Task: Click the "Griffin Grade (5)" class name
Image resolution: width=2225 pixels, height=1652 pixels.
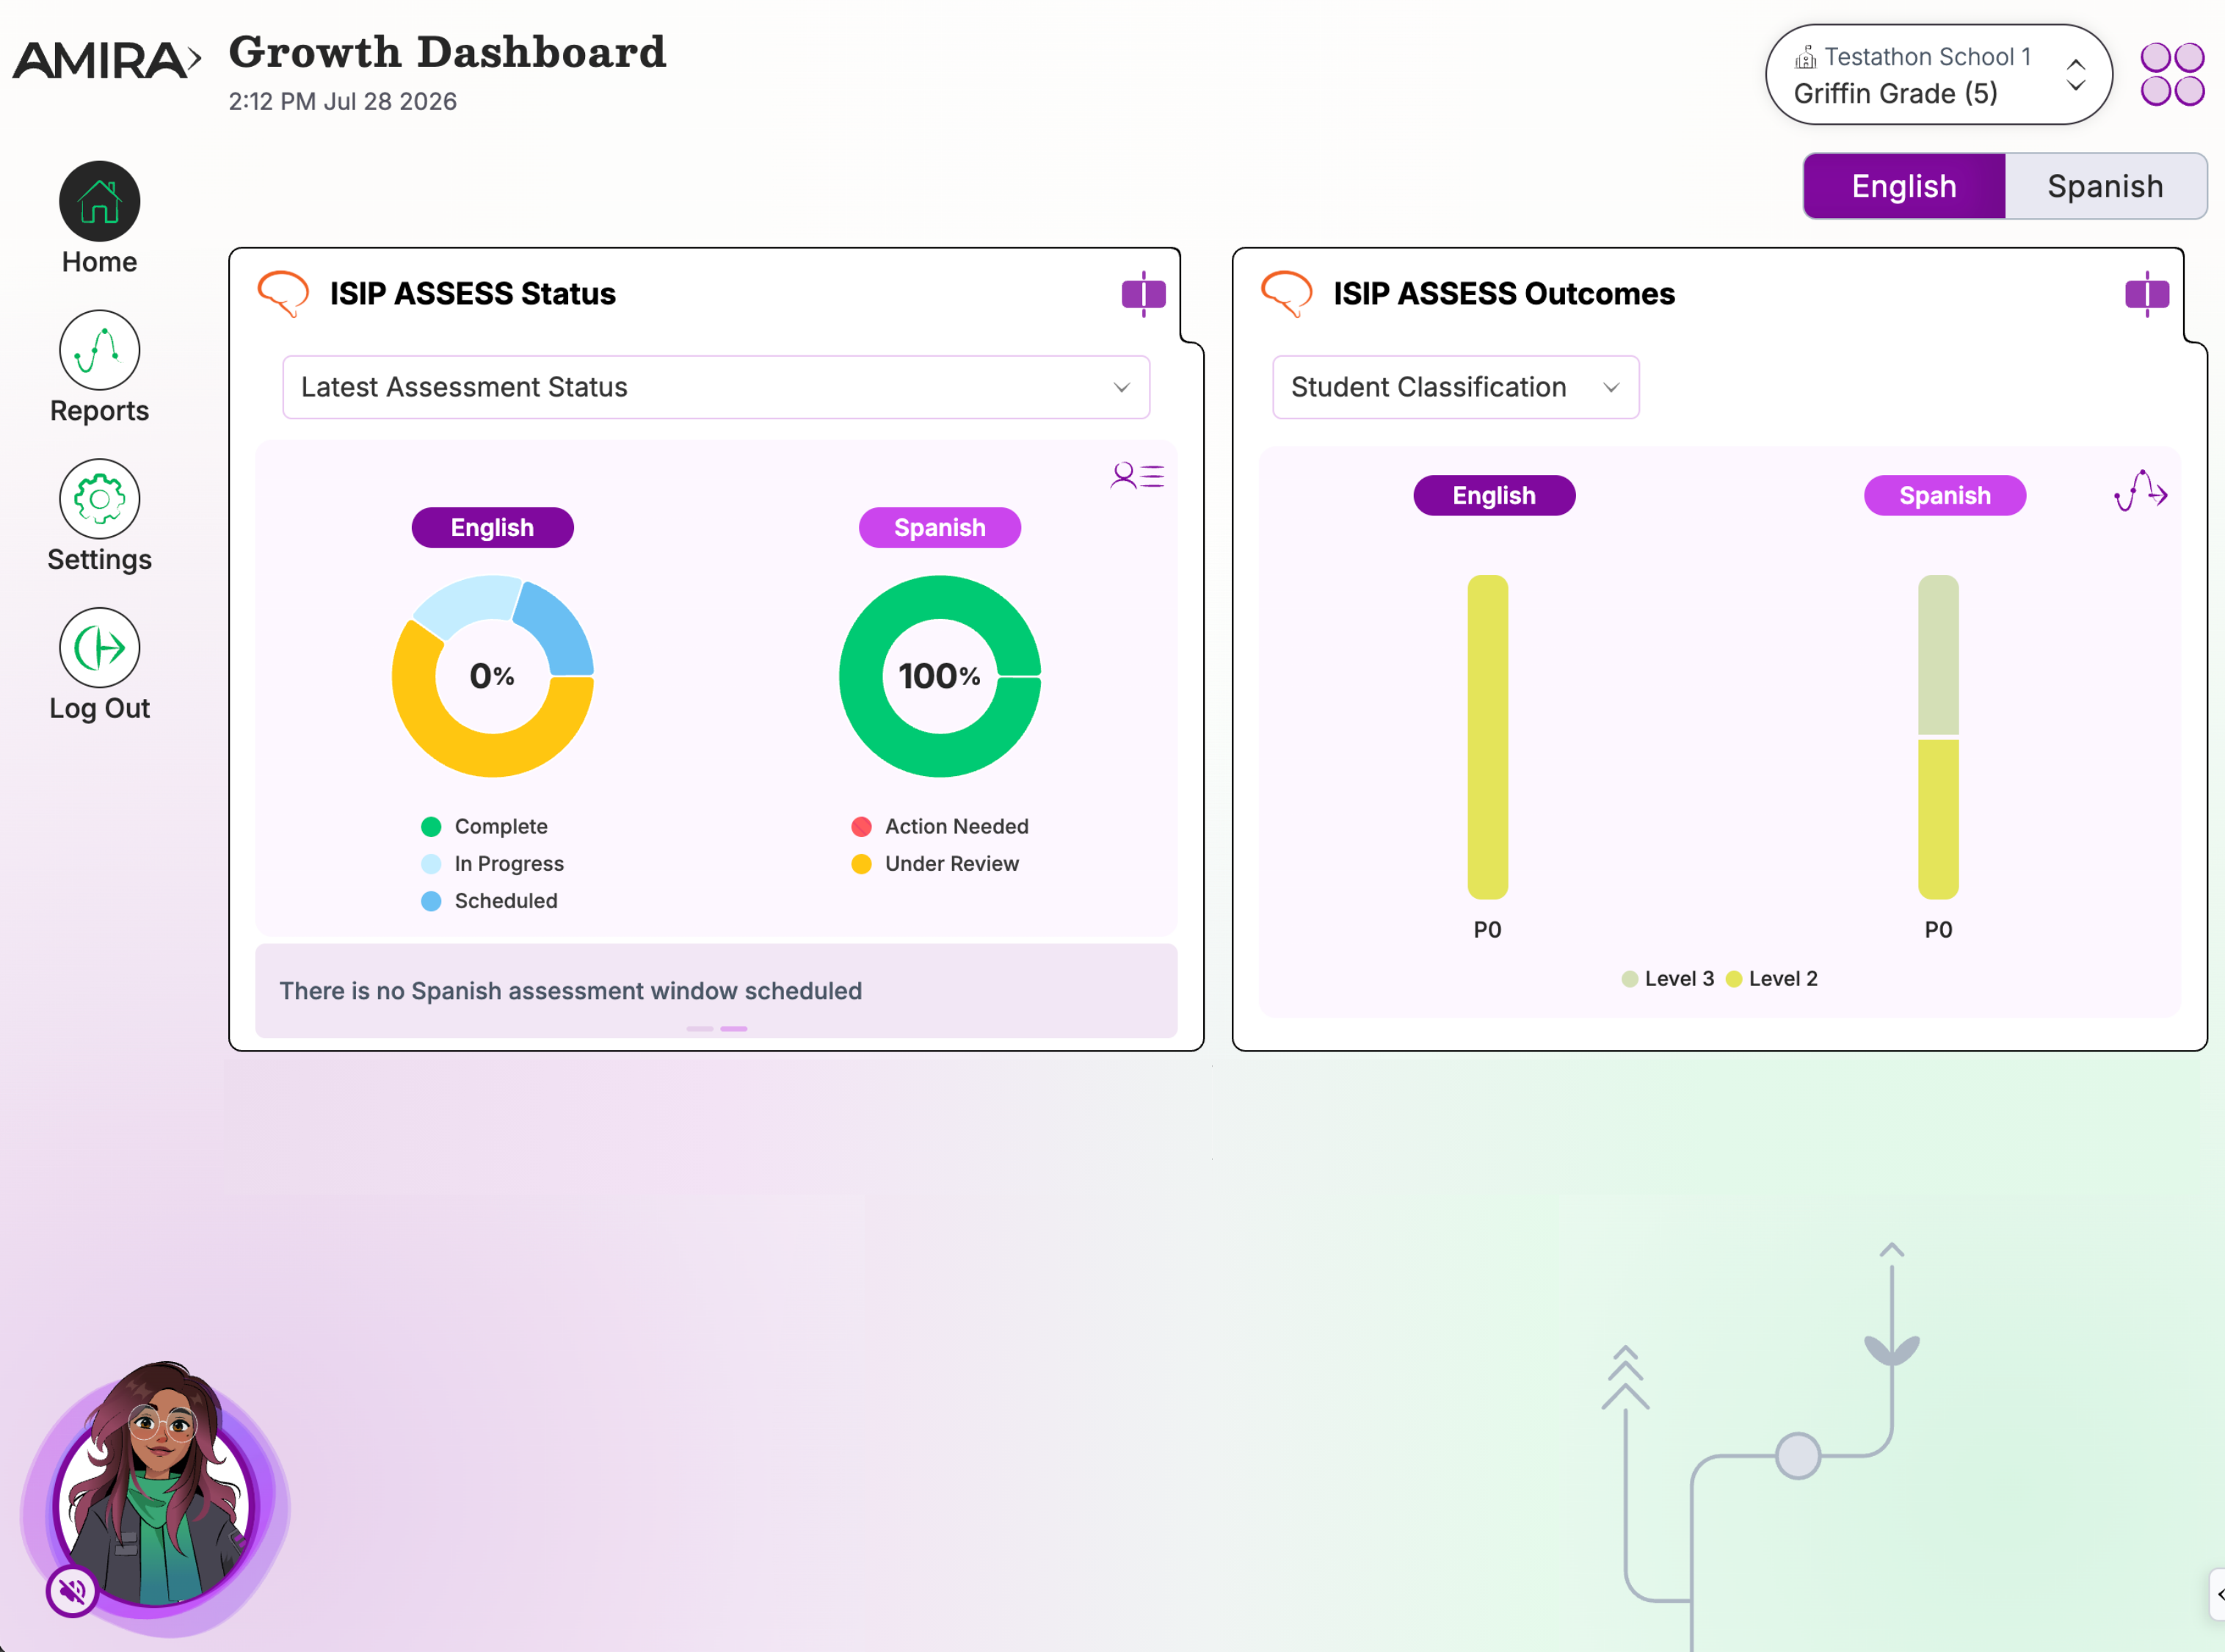Action: [1895, 93]
